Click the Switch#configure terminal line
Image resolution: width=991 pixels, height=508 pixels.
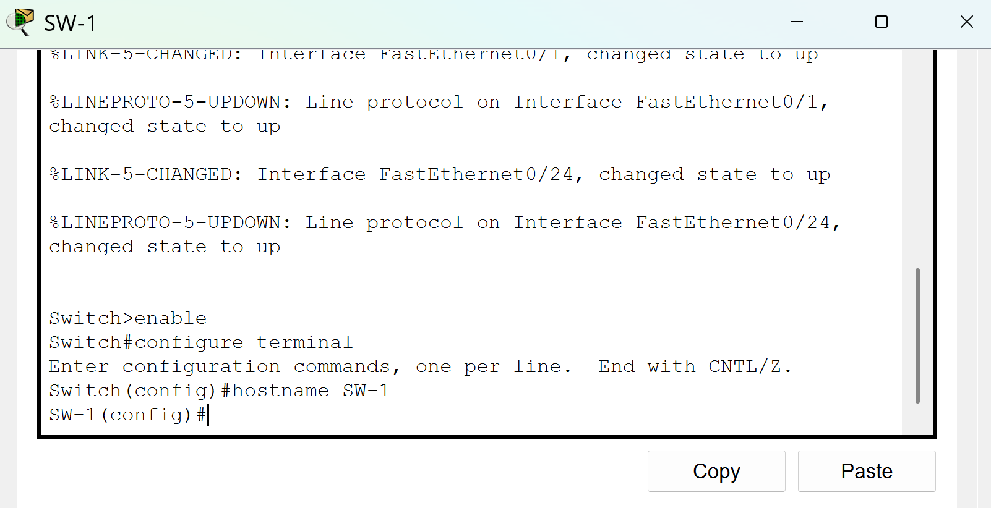(201, 342)
